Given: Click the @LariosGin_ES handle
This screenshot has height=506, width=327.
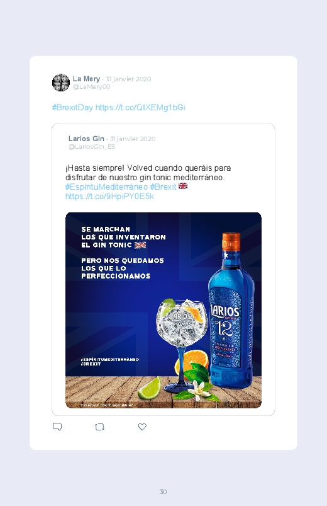Looking at the screenshot, I should coord(92,147).
